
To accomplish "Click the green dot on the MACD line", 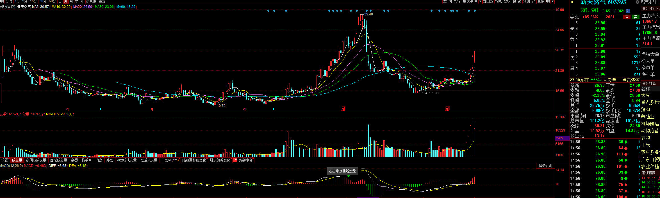I will [349, 176].
